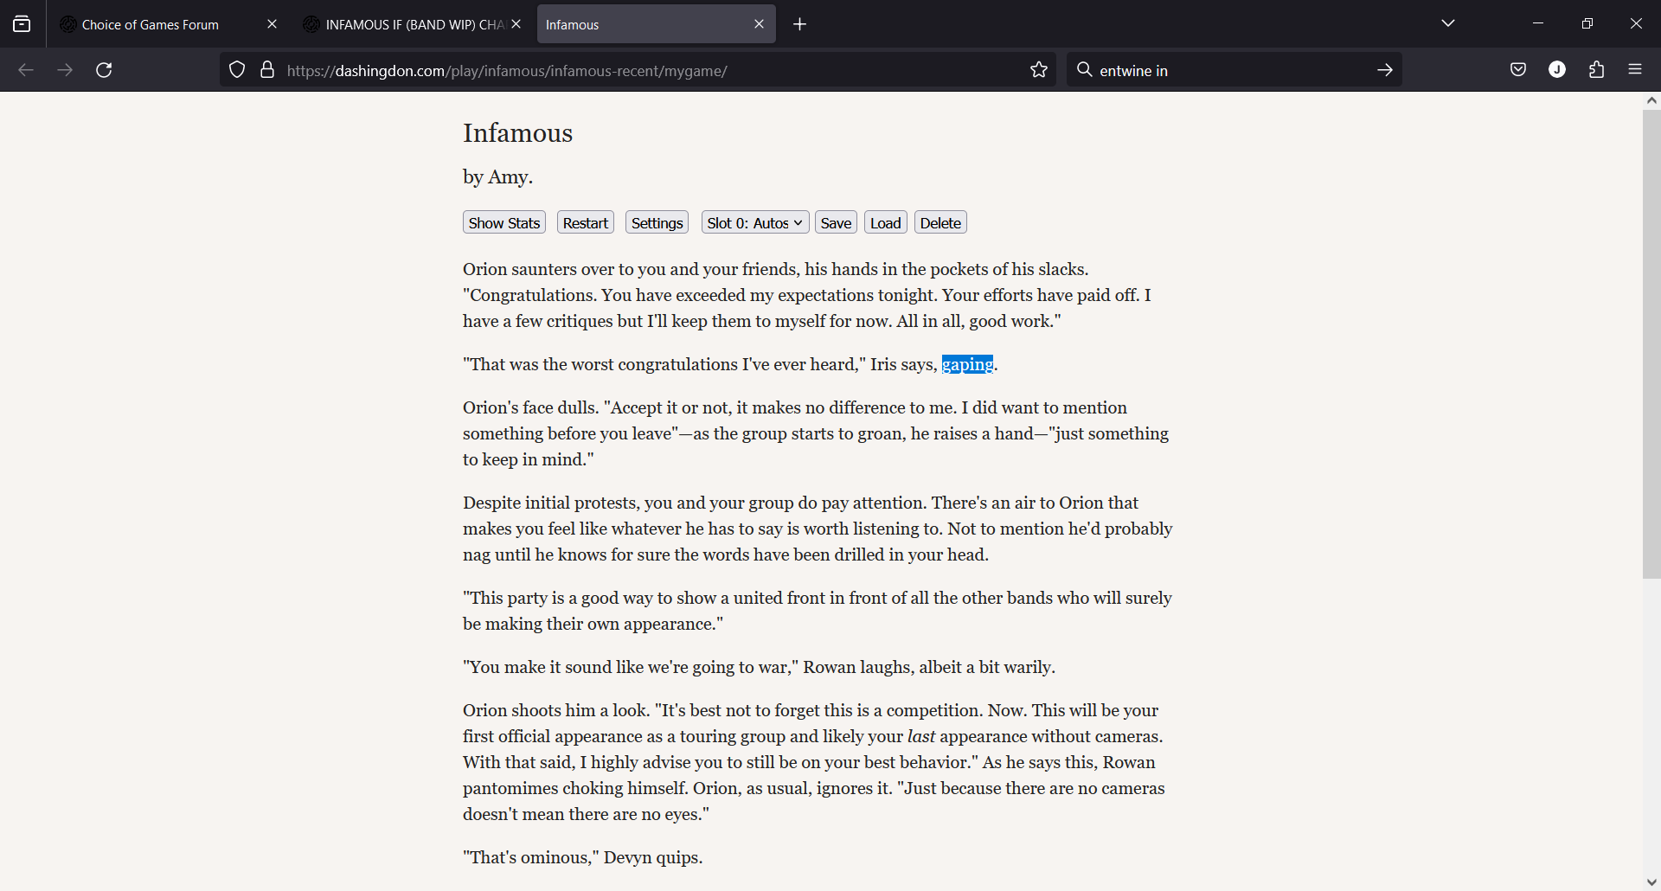
Task: Open the browser hamburger menu
Action: click(1635, 70)
